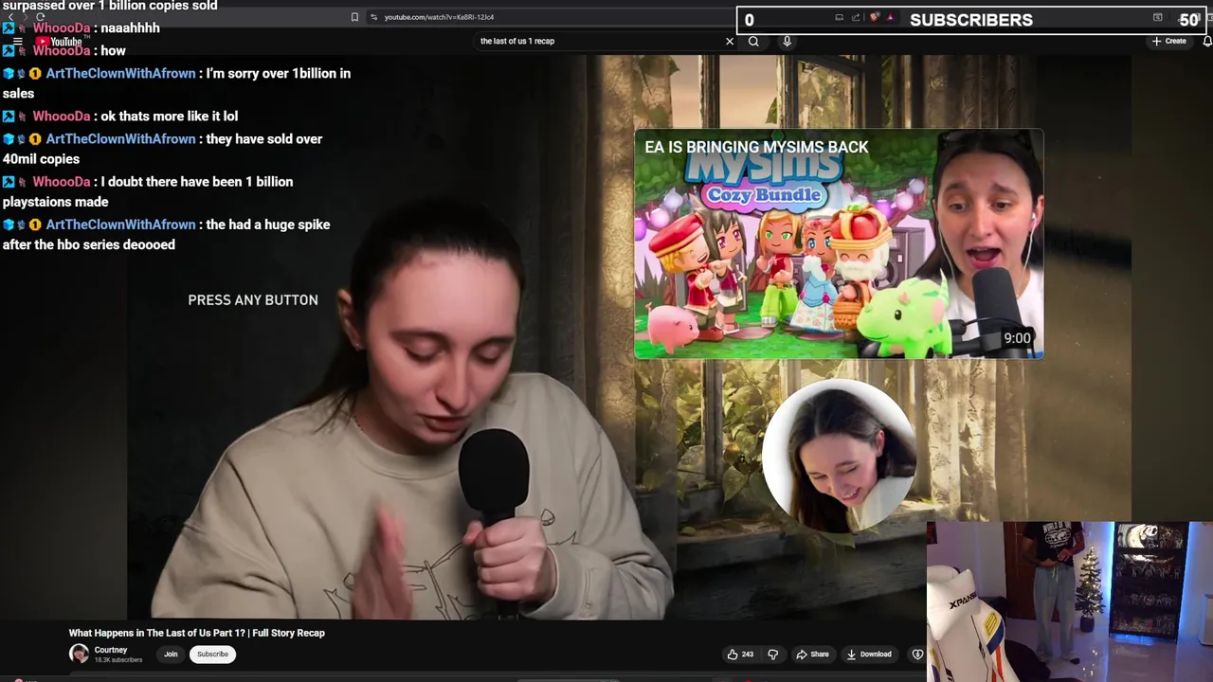Click the site info icon beside youtube.com URL
This screenshot has height=682, width=1213.
(374, 17)
